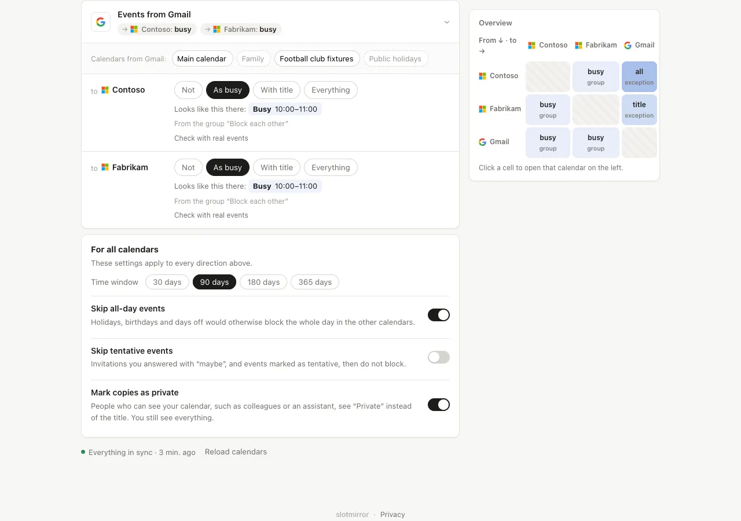Toggle the Football club fixtures calendar
Viewport: 741px width, 521px height.
pos(317,58)
